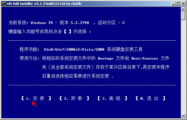Viewport: 187px width, 120px height.
Task: Minimize the nt6 hdd installer window
Action: [x=173, y=4]
